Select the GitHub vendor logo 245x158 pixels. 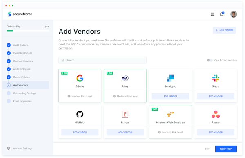coord(80,114)
